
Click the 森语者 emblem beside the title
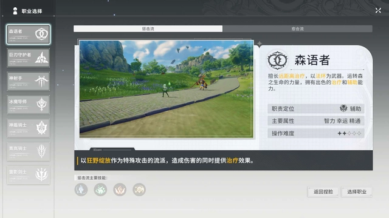pyautogui.click(x=277, y=60)
